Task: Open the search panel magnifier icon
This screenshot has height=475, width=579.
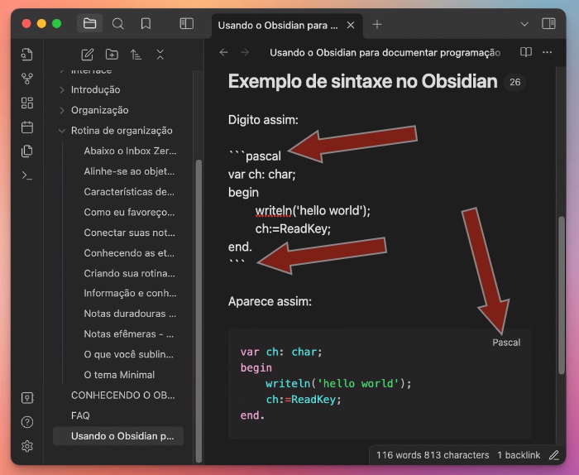Action: tap(117, 24)
